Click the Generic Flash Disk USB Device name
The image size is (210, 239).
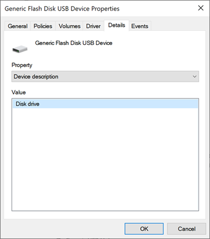pos(74,43)
